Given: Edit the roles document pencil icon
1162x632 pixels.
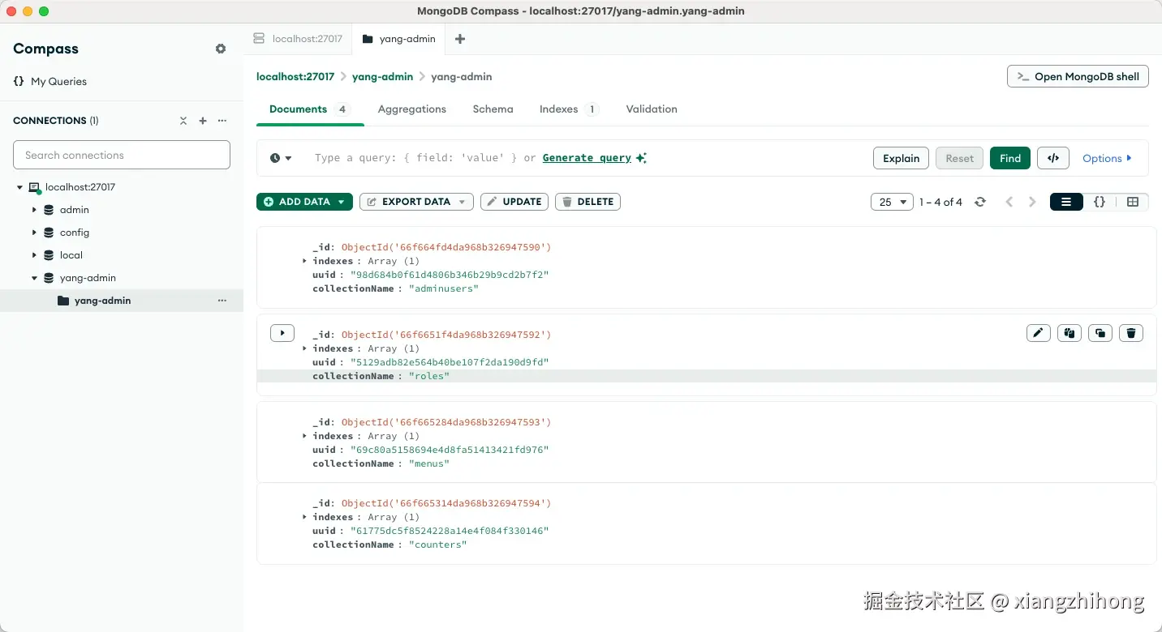Looking at the screenshot, I should click(x=1039, y=333).
